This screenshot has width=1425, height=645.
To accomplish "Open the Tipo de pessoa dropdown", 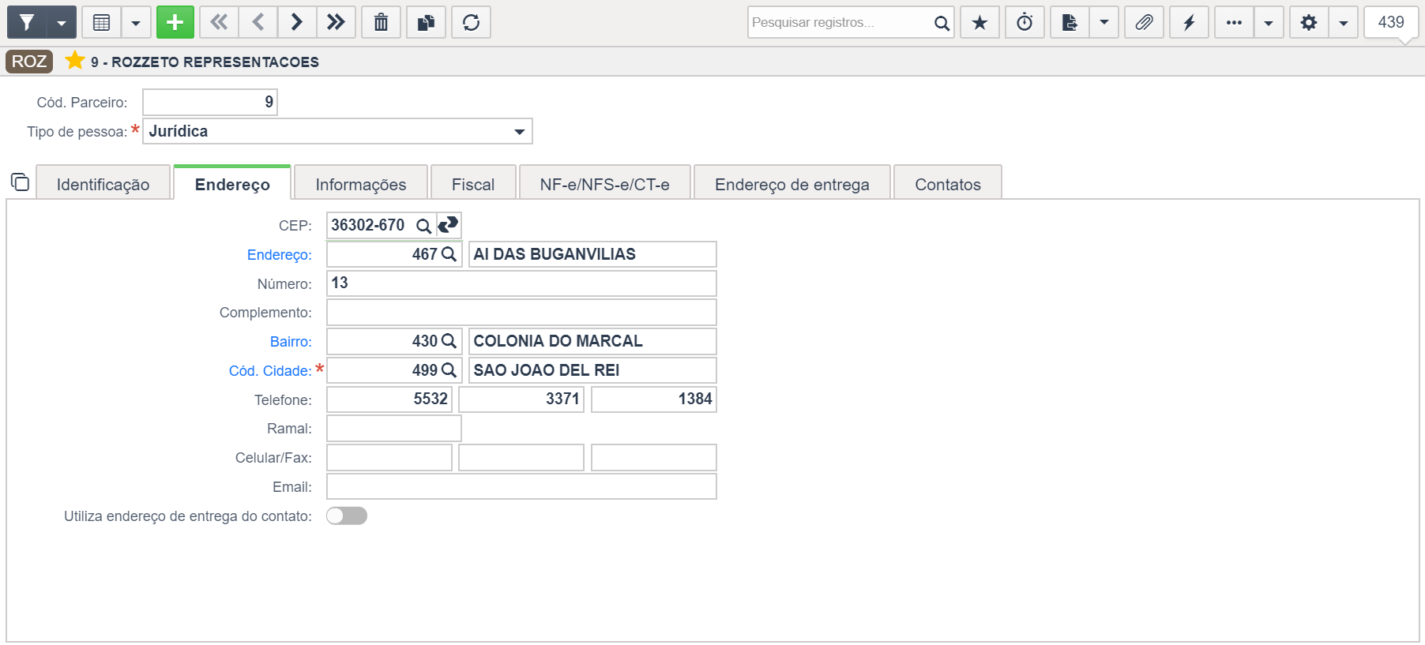I will point(337,131).
